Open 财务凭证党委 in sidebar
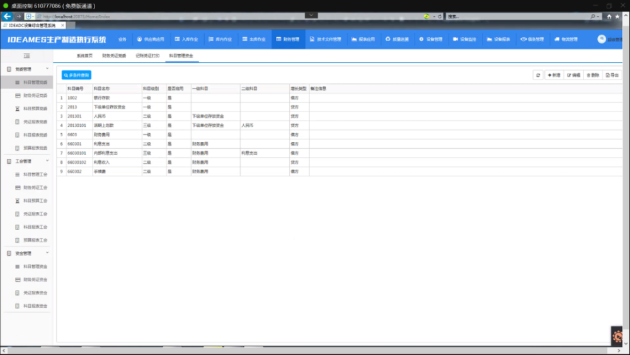Image resolution: width=630 pixels, height=355 pixels. pos(27,96)
